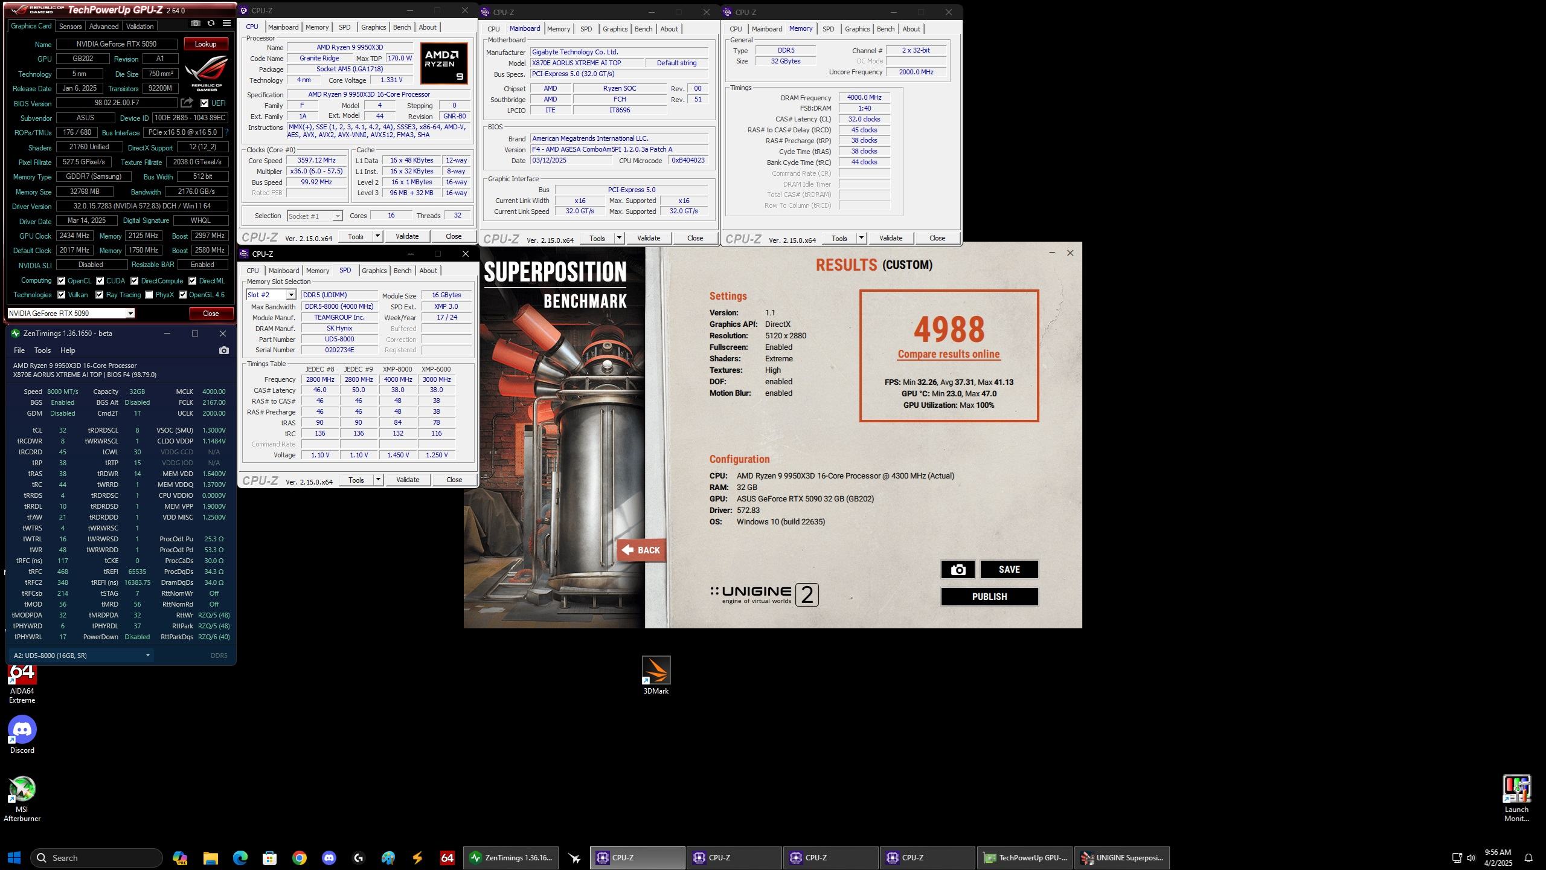Switch to UNIGINE Superposition taskbar item
This screenshot has height=870, width=1546.
pyautogui.click(x=1121, y=857)
